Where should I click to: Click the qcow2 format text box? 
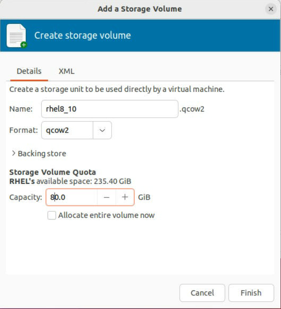coord(67,130)
